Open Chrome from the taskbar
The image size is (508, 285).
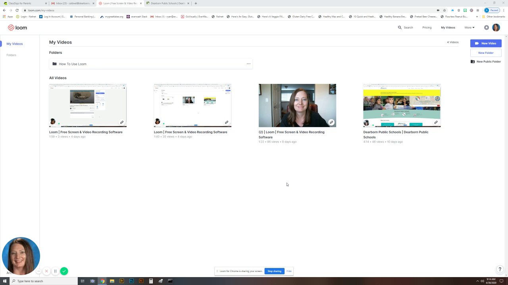(102, 281)
